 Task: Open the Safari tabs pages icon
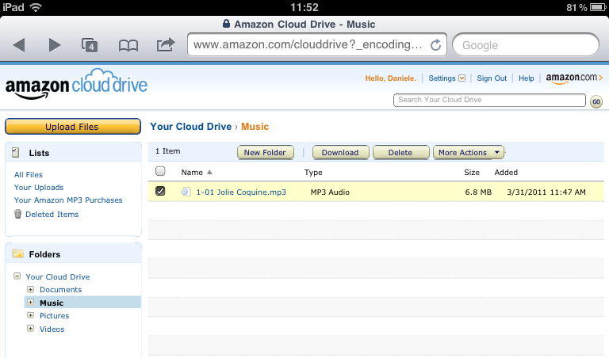pos(90,45)
